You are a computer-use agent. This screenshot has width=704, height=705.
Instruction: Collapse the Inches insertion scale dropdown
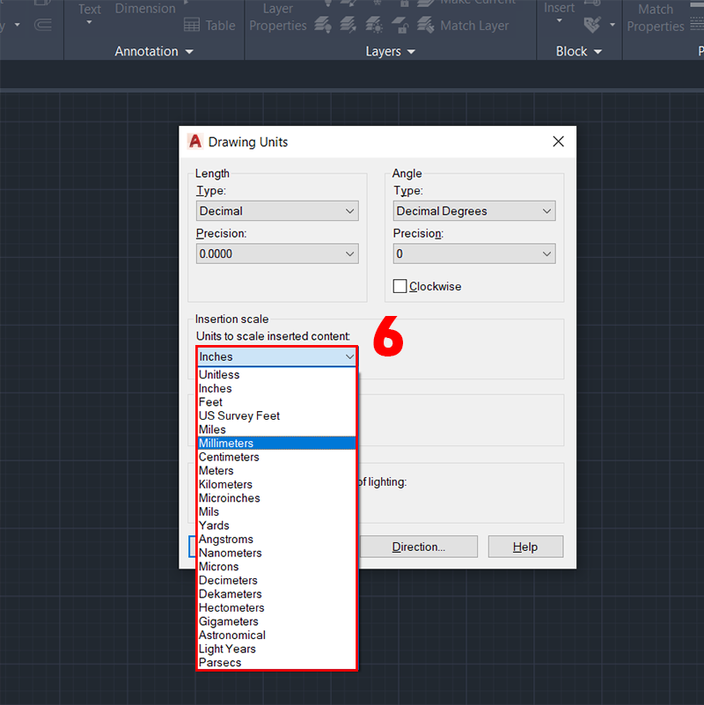tap(349, 356)
